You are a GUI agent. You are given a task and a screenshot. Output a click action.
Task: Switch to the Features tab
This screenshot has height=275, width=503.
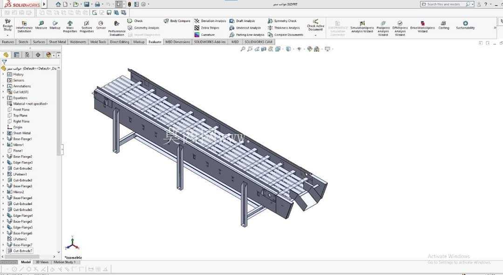tap(8, 42)
